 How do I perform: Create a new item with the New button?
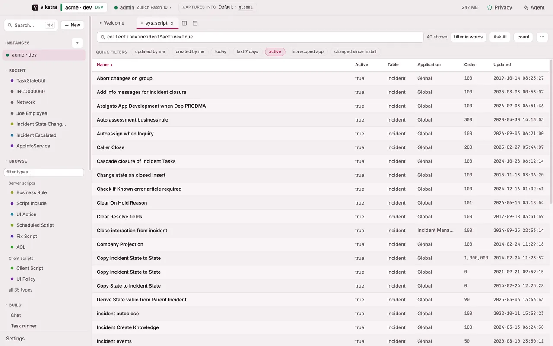click(x=73, y=25)
